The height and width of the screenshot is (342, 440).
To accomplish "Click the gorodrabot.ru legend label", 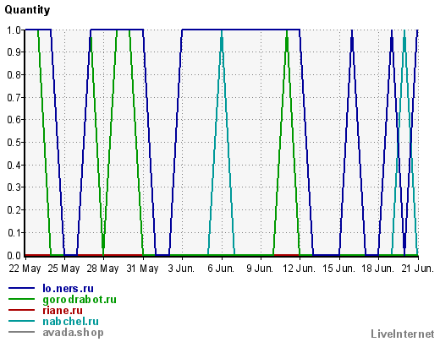I will pyautogui.click(x=80, y=300).
